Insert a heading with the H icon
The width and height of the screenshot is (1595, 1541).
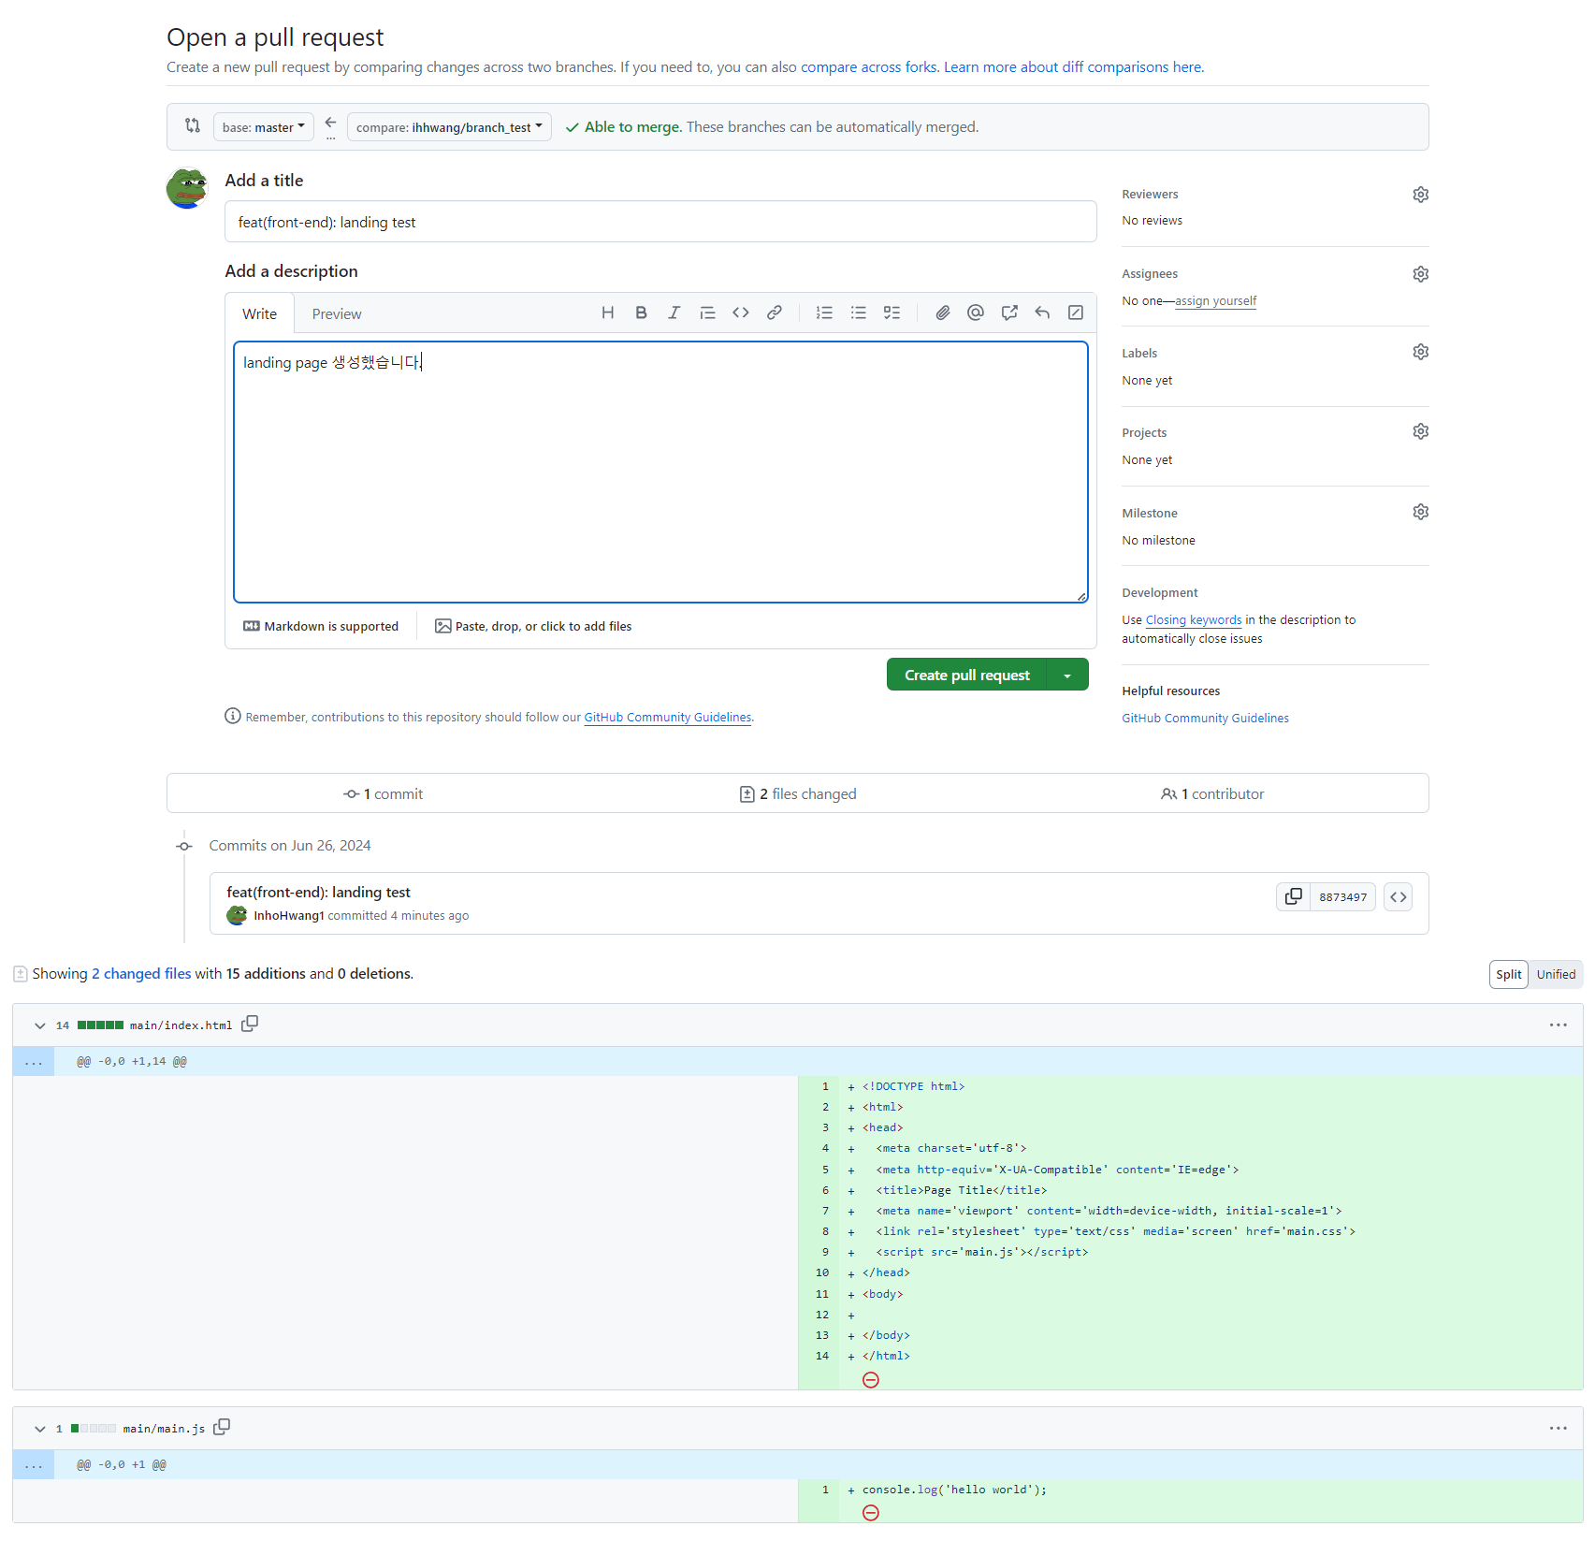[608, 313]
